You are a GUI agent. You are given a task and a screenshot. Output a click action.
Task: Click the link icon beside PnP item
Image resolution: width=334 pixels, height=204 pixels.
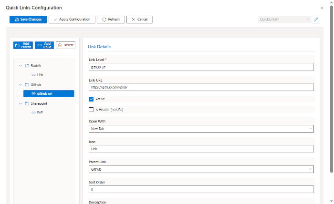pos(33,112)
